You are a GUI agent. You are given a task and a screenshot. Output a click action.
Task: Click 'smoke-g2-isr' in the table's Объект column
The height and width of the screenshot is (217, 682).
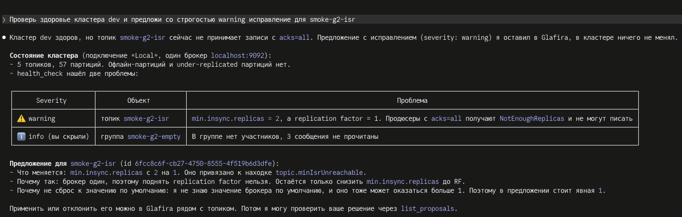click(x=146, y=118)
